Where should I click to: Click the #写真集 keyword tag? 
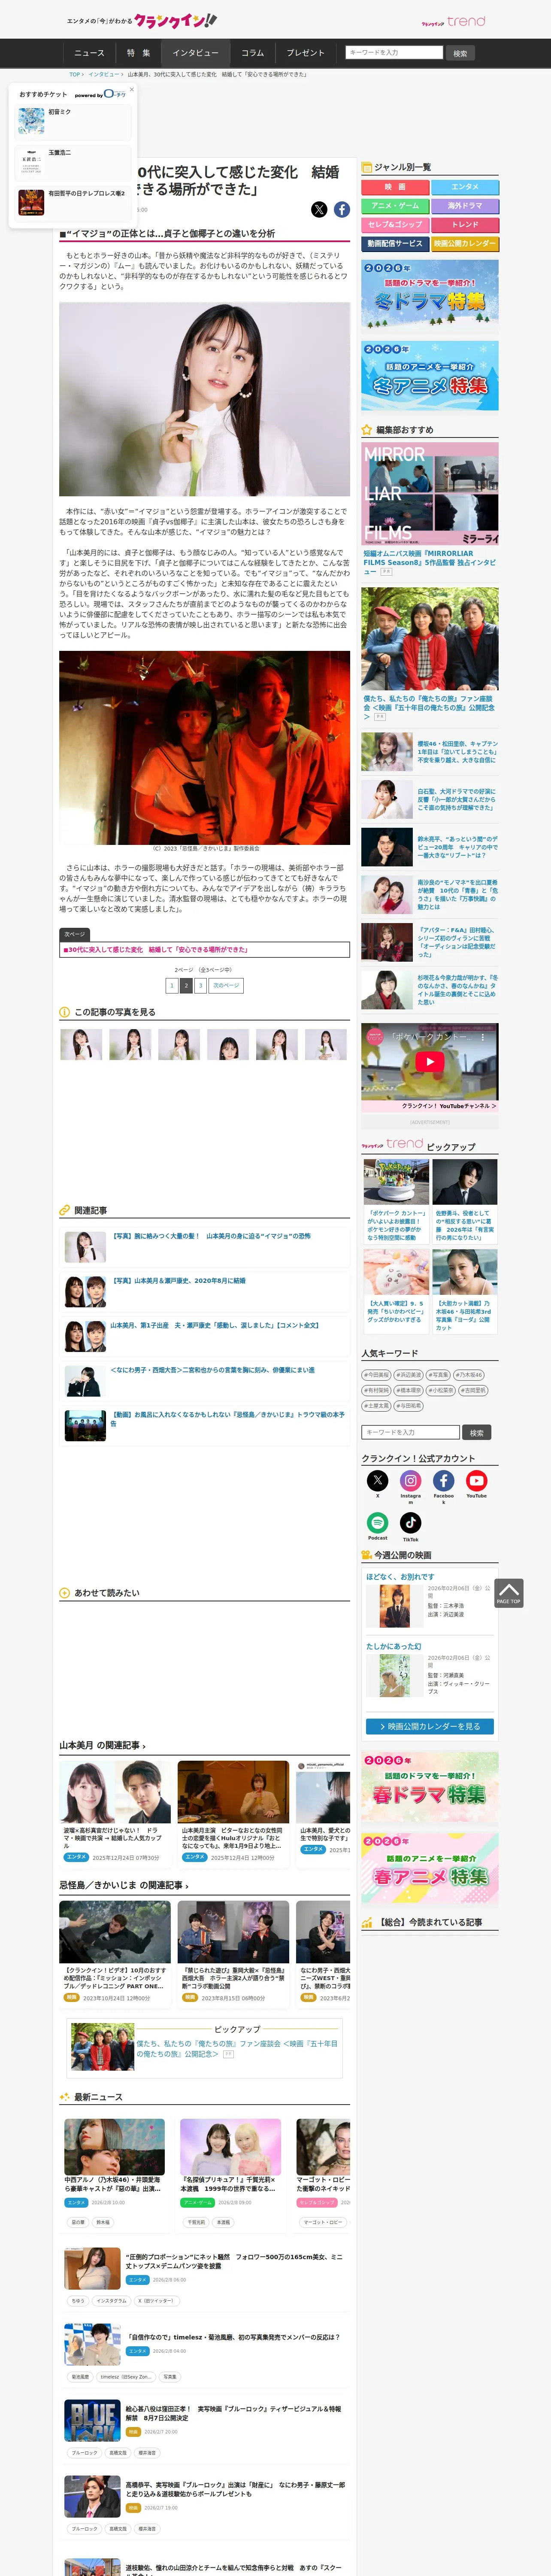[439, 1375]
